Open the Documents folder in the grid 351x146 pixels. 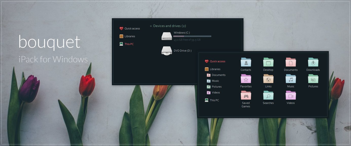(291, 62)
